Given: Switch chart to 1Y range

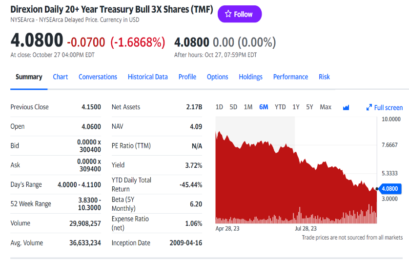Looking at the screenshot, I should pyautogui.click(x=296, y=107).
